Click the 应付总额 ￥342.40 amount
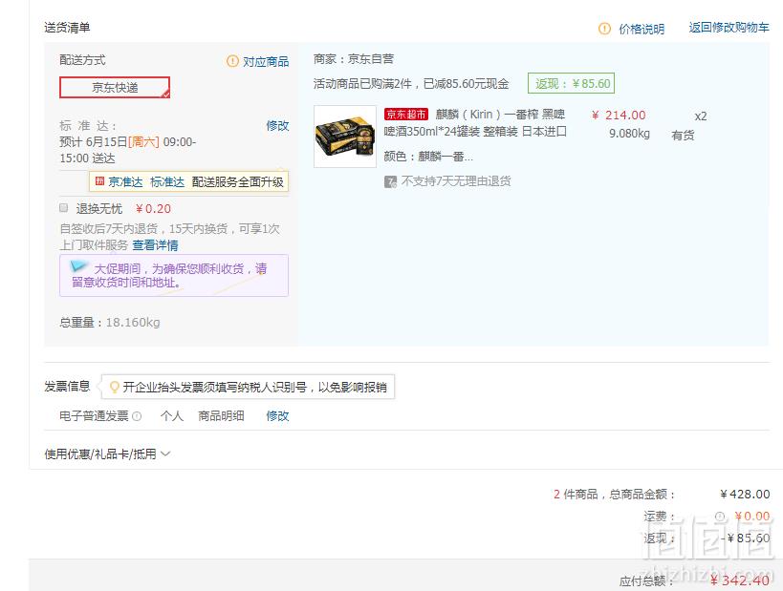Image resolution: width=783 pixels, height=591 pixels. [740, 580]
